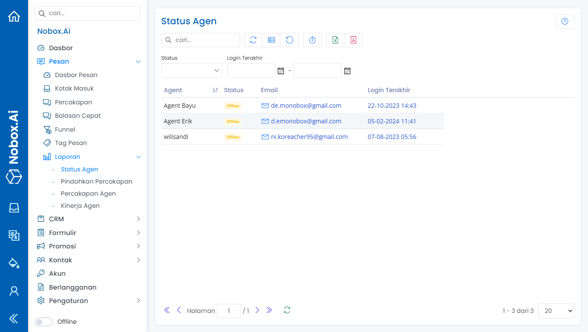
Task: Open the Status filter dropdown
Action: tap(191, 71)
